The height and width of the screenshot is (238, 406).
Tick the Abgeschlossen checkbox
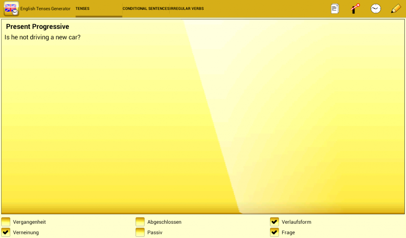140,222
